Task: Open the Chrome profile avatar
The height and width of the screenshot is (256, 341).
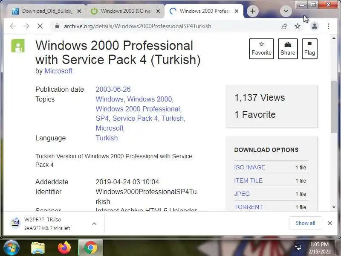Action: 315,26
